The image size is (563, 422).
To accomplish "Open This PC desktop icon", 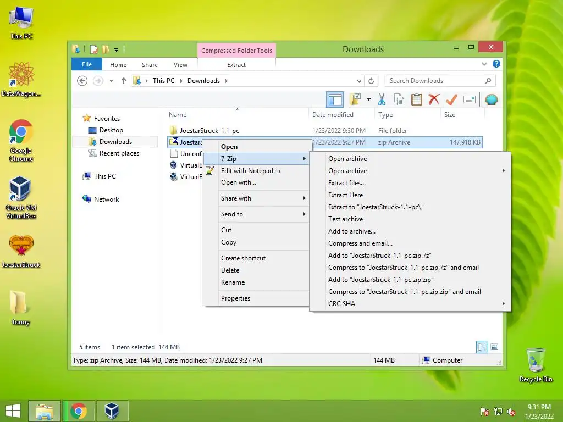I will [21, 23].
